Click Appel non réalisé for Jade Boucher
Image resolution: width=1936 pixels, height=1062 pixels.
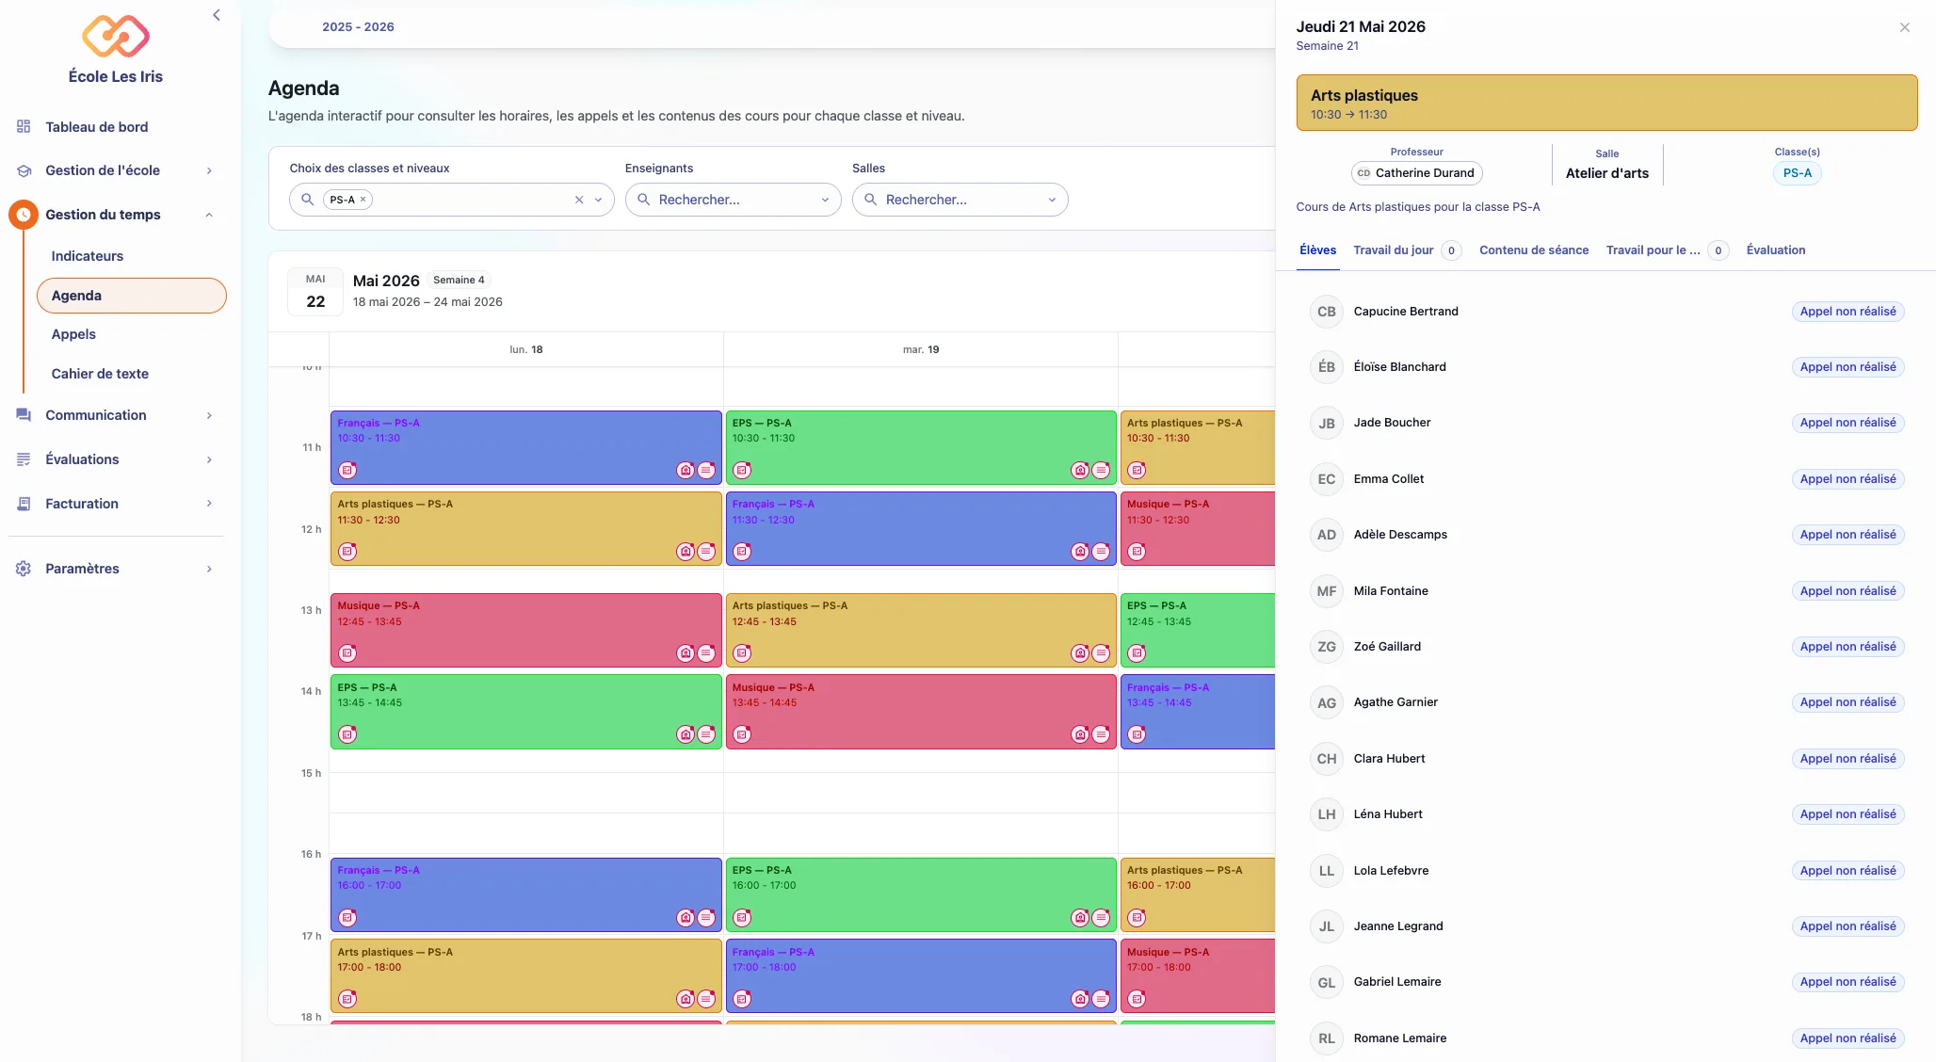tap(1847, 423)
